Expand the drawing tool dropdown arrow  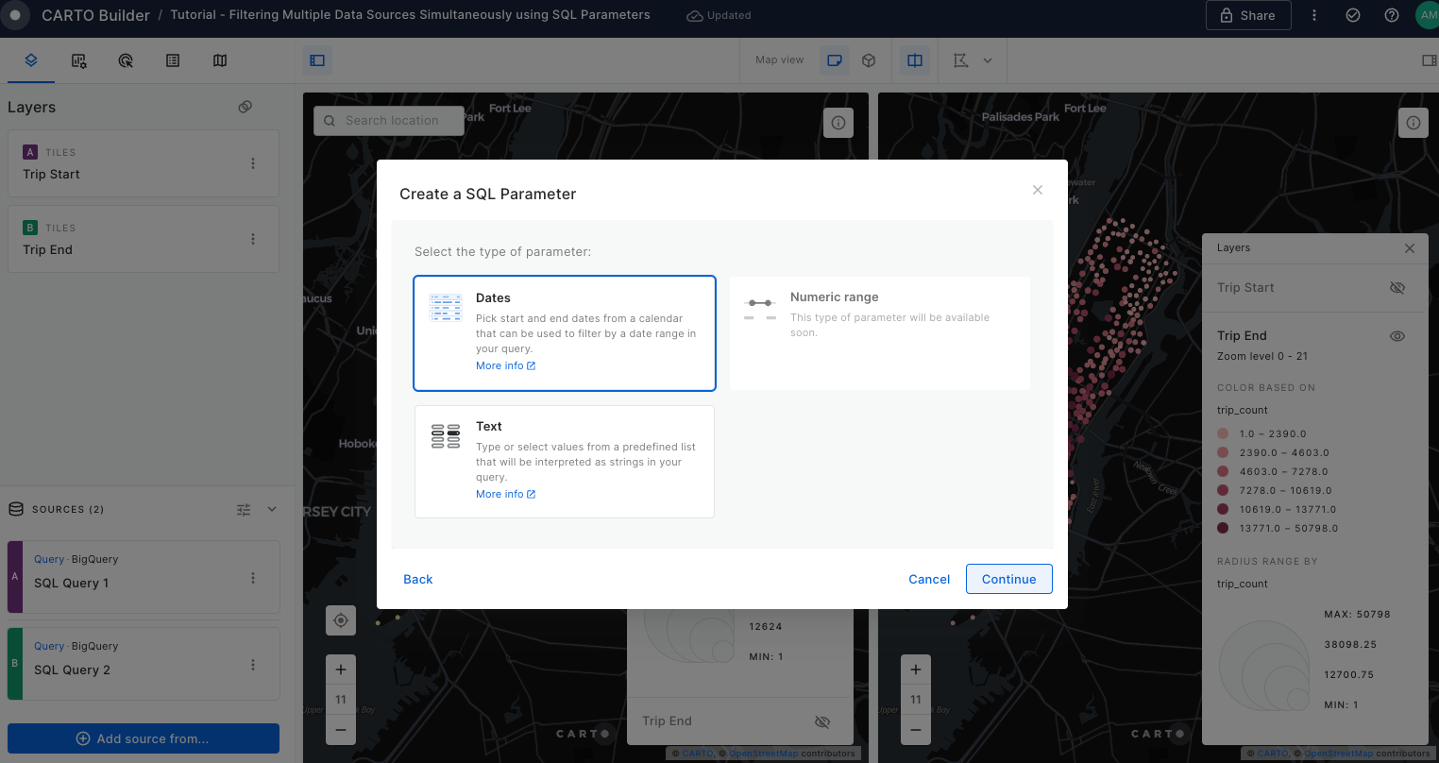(x=988, y=60)
